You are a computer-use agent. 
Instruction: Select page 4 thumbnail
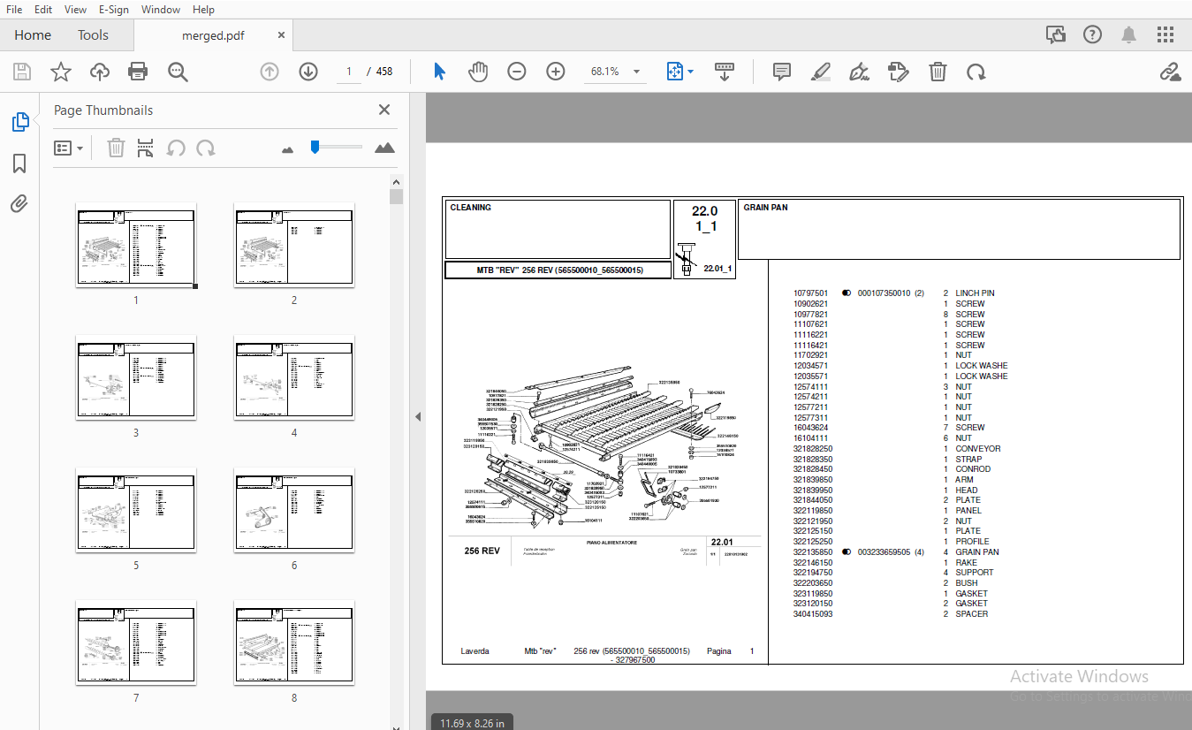294,377
